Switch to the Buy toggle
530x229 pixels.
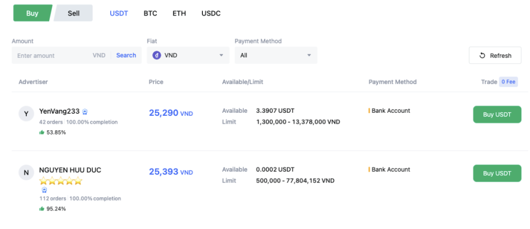click(x=32, y=13)
